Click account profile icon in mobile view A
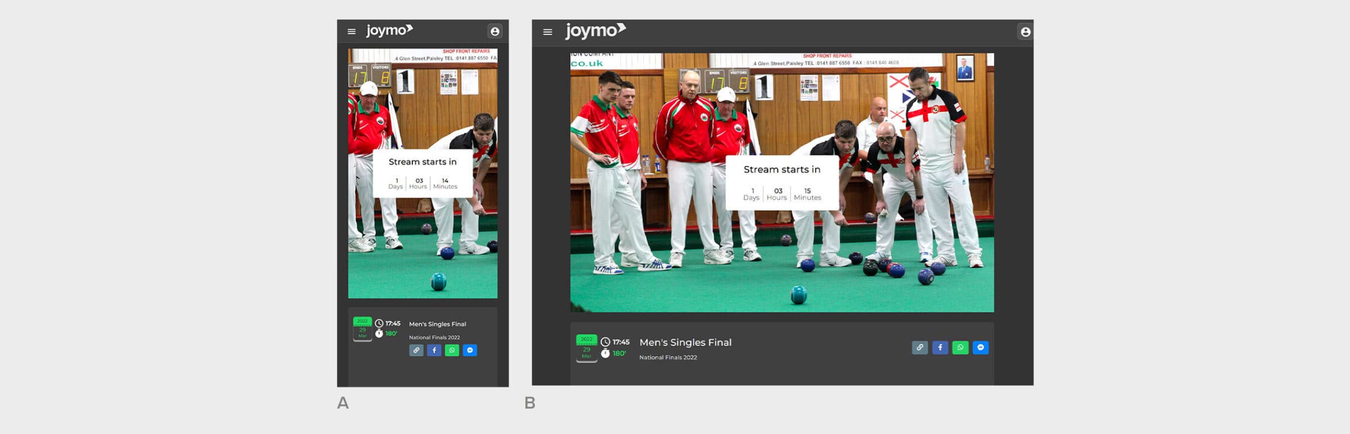The width and height of the screenshot is (1350, 434). point(494,31)
